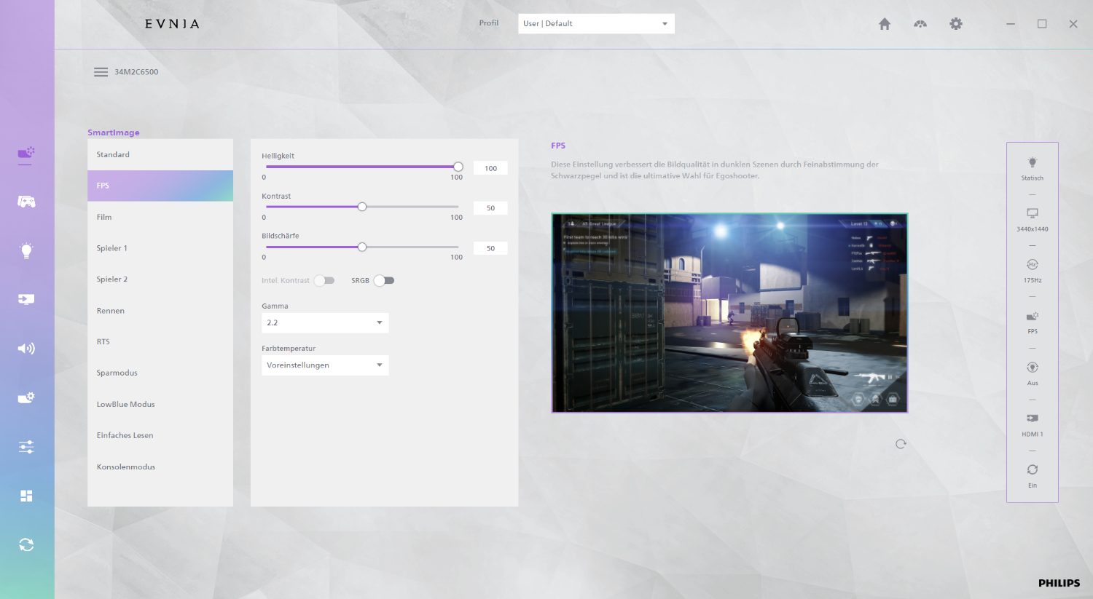The image size is (1093, 599).
Task: Select the FPS SmartImage mode
Action: 160,186
